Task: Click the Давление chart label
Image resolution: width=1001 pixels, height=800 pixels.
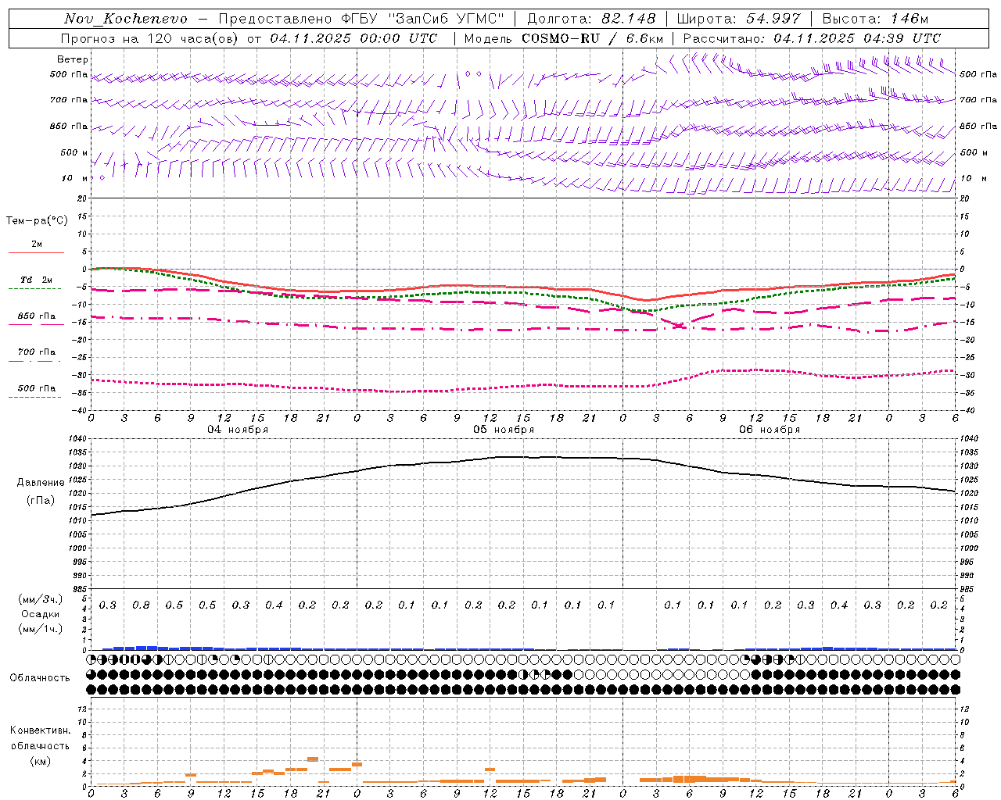Action: (41, 483)
